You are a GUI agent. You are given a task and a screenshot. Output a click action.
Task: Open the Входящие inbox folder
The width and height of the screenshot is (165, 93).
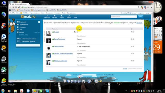coord(22,22)
